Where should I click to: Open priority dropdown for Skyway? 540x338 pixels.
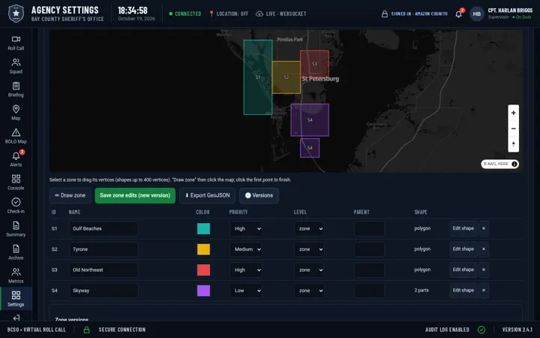tap(246, 291)
